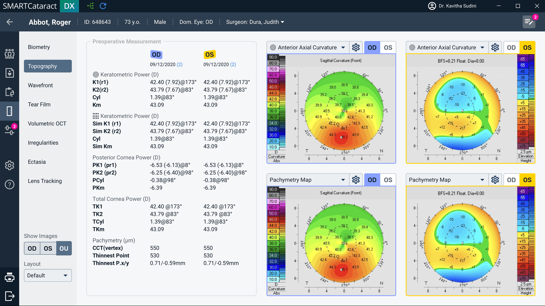Open settings gear of top-left curvature map
Viewport: 545px width, 306px height.
tap(356, 48)
